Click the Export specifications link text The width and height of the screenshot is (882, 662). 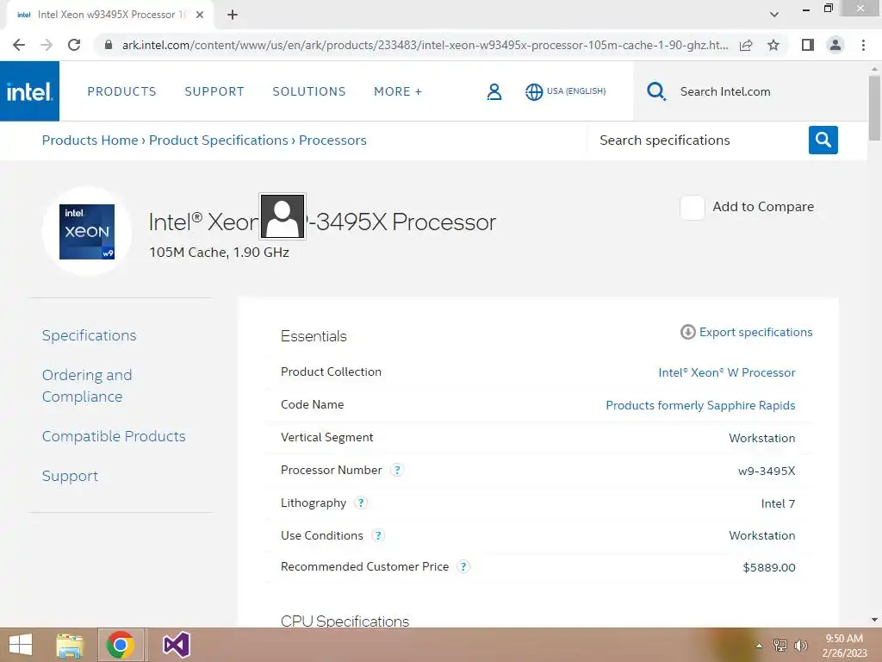pyautogui.click(x=755, y=332)
